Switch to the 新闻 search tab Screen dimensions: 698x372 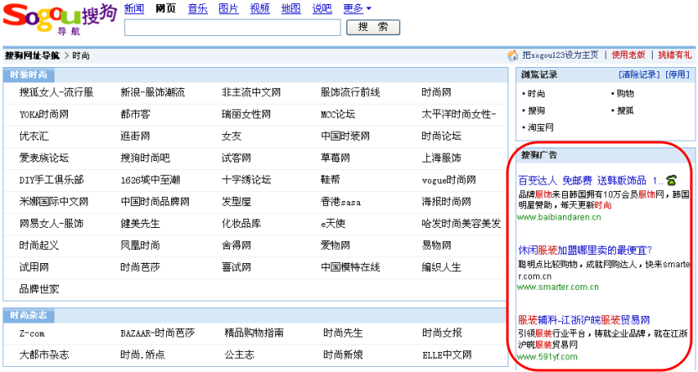134,8
